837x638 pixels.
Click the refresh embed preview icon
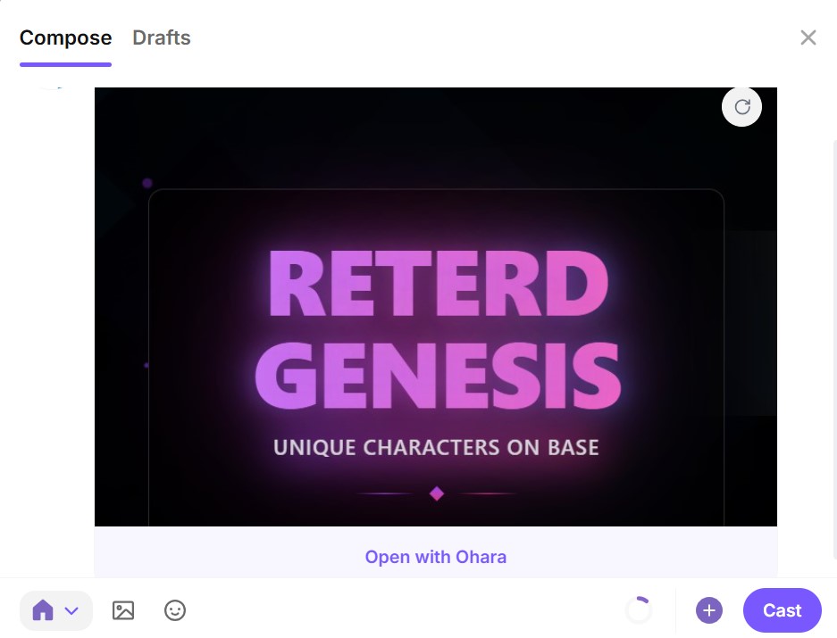tap(741, 107)
